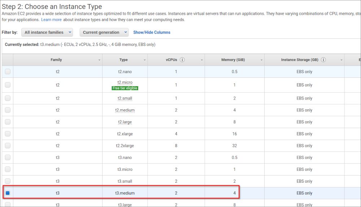Click Free tier eligible badge
The width and height of the screenshot is (361, 207).
pos(125,88)
